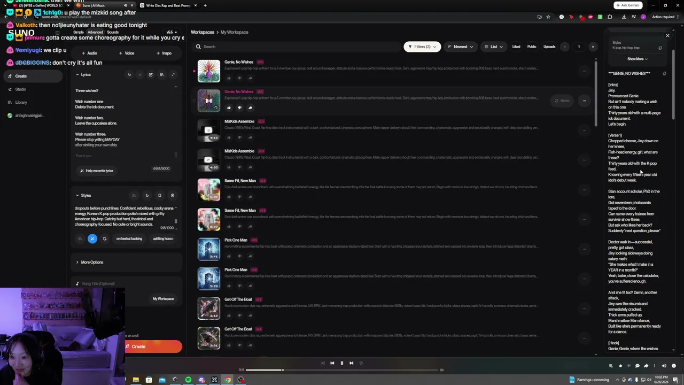
Task: Open more options for playing Genie track
Action: (x=584, y=101)
